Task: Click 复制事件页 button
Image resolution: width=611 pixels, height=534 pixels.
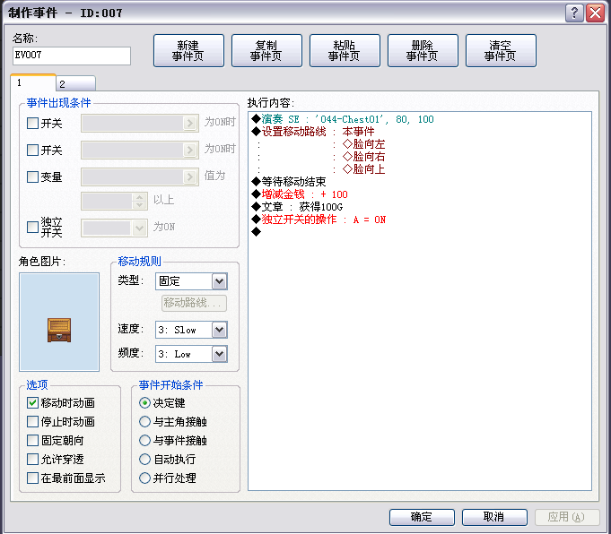Action: click(x=266, y=50)
